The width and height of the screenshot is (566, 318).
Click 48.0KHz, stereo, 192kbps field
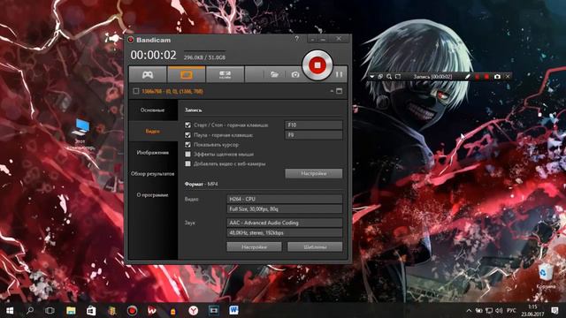coord(285,233)
